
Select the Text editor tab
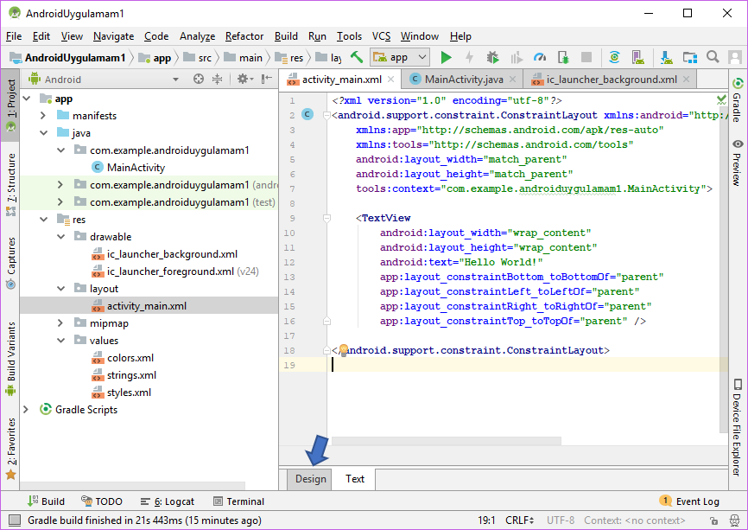tap(354, 479)
